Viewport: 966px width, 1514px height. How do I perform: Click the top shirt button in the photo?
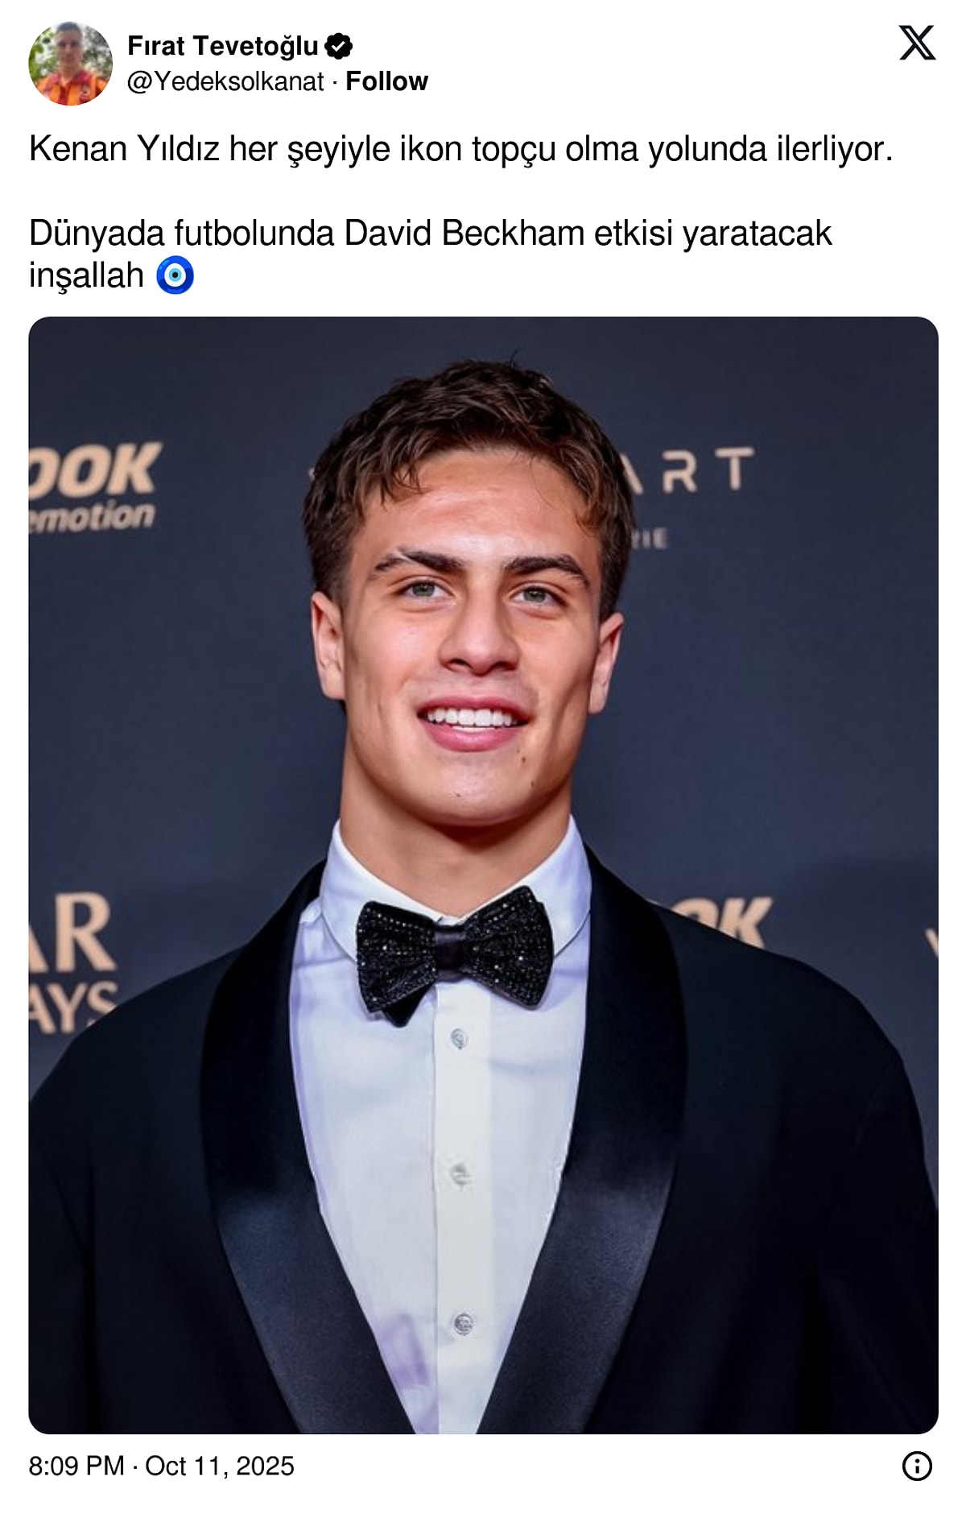(x=459, y=1039)
